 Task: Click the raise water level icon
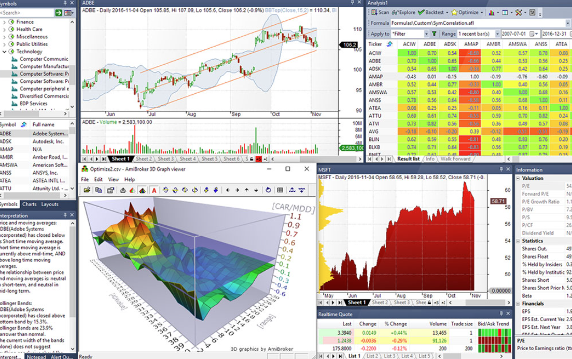pos(292,190)
